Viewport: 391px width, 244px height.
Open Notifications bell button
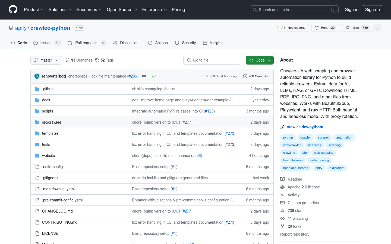(x=293, y=28)
